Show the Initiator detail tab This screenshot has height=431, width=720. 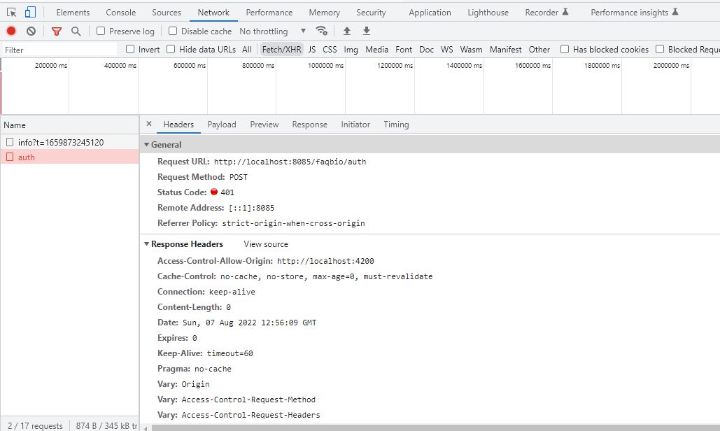[355, 125]
